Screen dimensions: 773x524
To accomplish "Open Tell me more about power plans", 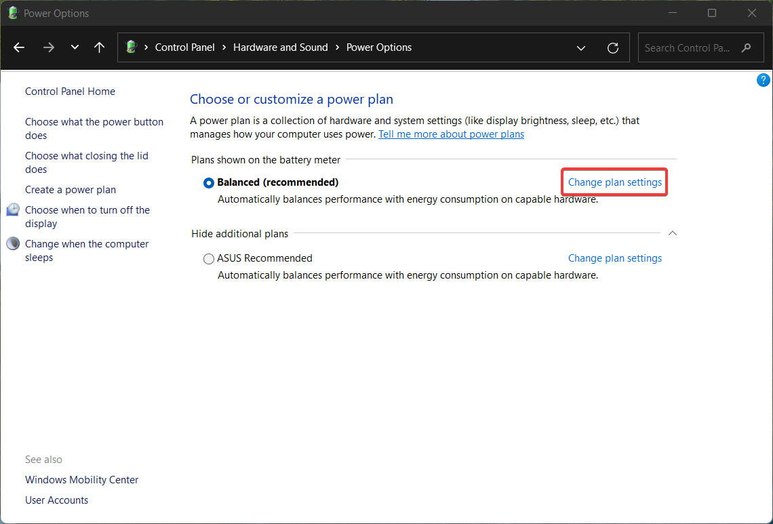I will point(451,134).
